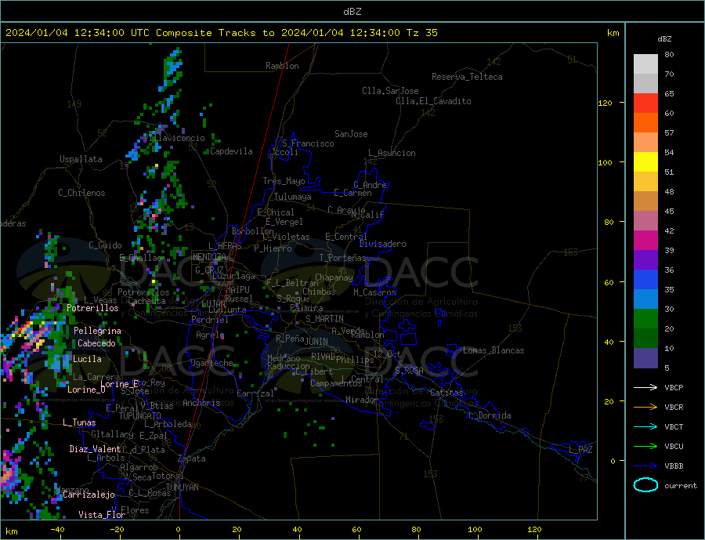Click the cyan 'current' ellipse icon
705x540 pixels.
[x=645, y=485]
